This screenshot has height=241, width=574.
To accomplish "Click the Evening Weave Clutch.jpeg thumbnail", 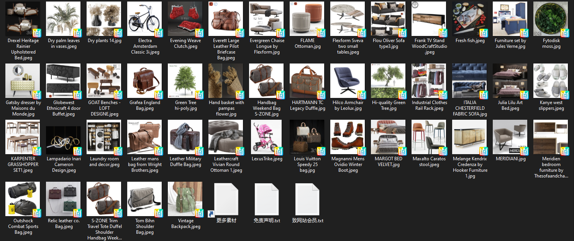I will pos(185,19).
